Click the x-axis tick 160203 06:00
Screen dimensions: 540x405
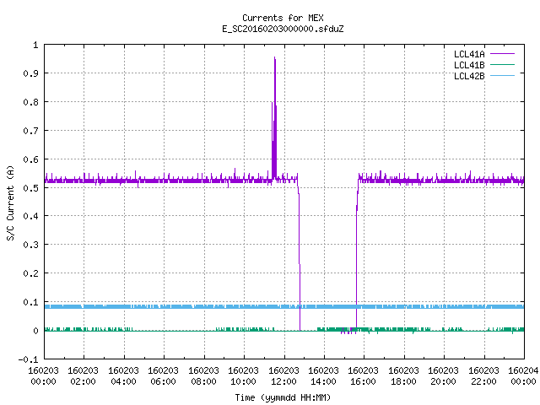[x=163, y=375]
